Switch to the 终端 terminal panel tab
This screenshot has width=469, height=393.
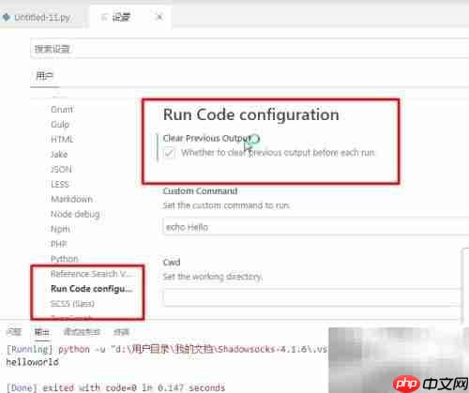tap(121, 332)
